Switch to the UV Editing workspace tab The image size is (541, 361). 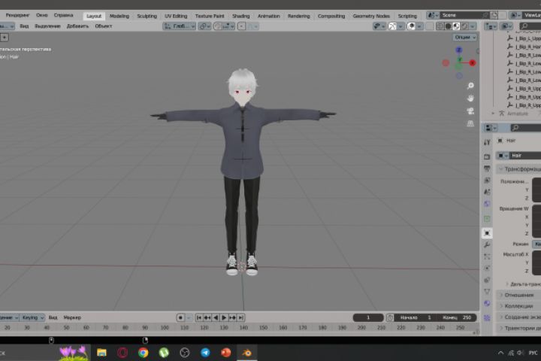pos(176,16)
